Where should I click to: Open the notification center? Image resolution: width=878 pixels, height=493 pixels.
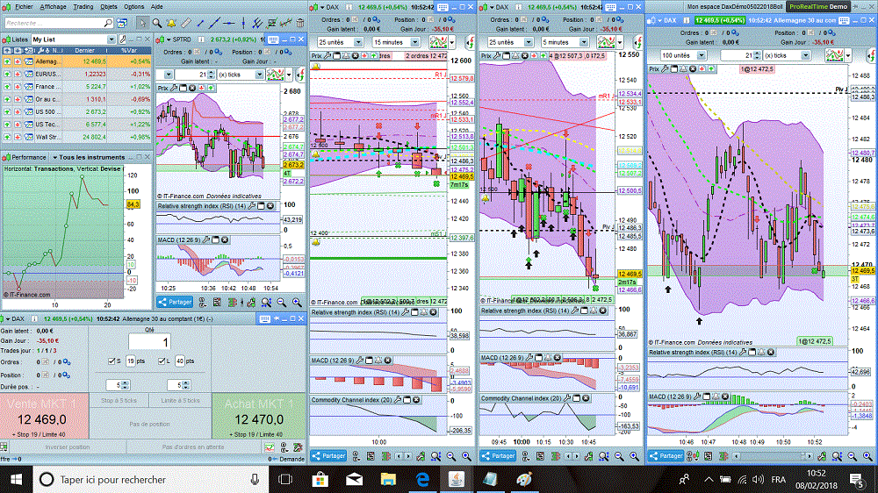tap(857, 480)
